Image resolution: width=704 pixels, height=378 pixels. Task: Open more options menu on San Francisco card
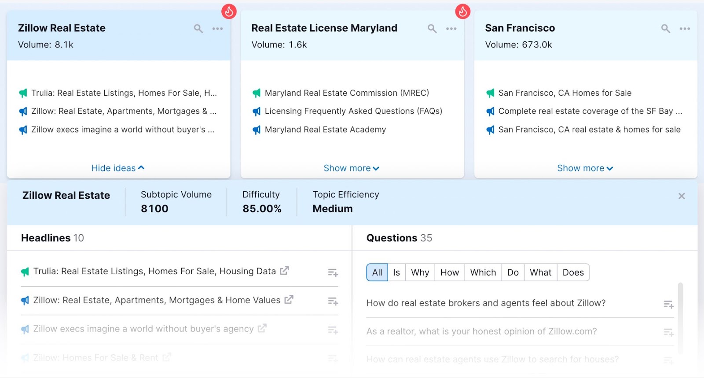pos(685,29)
